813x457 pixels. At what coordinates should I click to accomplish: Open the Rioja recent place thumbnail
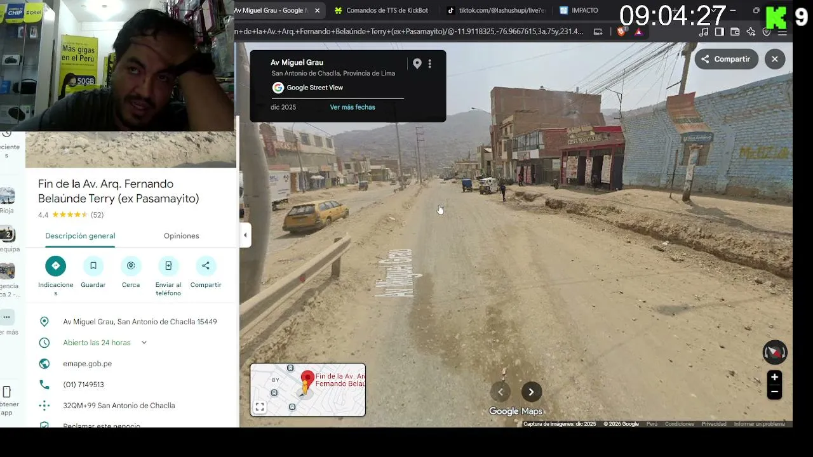(7, 196)
